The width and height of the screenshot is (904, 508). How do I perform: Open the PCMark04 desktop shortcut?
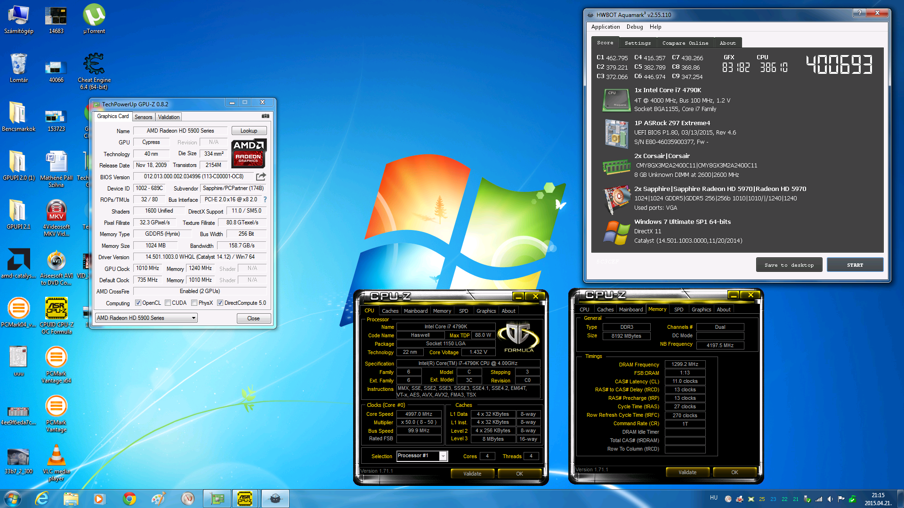click(19, 312)
